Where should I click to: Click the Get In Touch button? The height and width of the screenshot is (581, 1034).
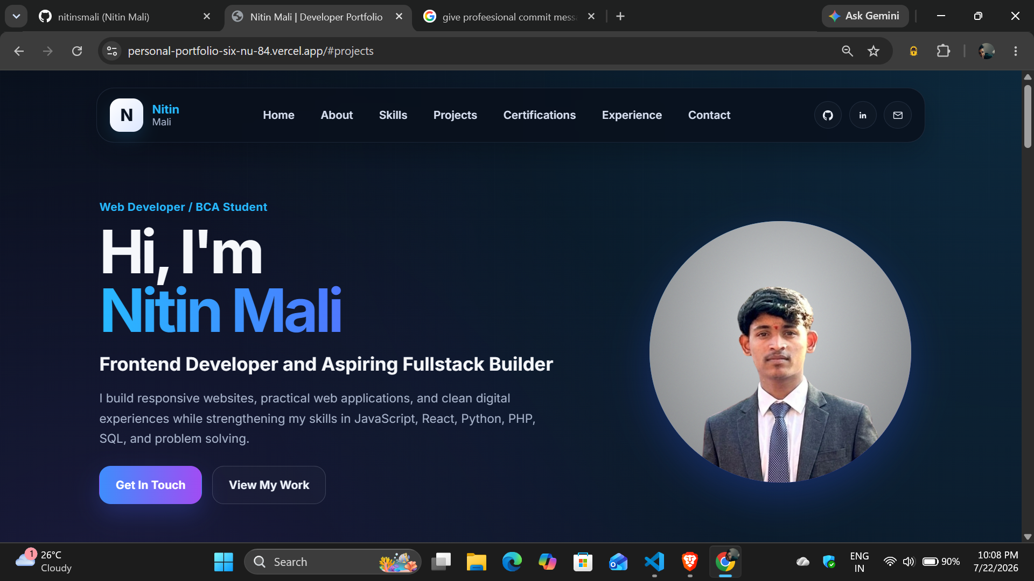150,485
